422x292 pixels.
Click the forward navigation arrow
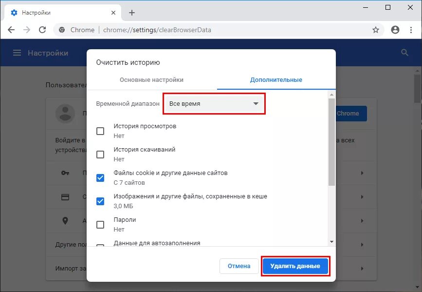coord(27,30)
